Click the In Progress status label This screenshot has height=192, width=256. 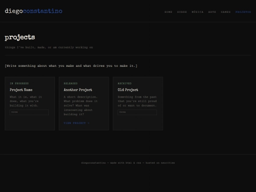point(19,83)
